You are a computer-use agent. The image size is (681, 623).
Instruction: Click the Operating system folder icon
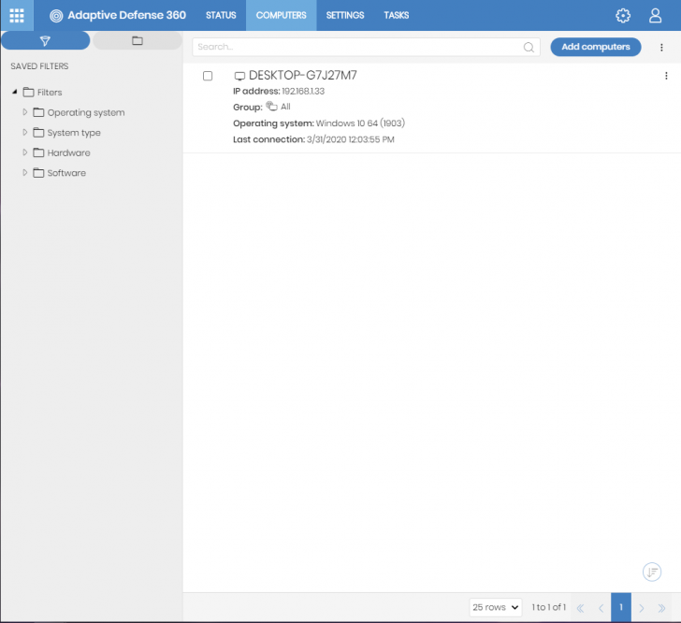click(x=38, y=112)
